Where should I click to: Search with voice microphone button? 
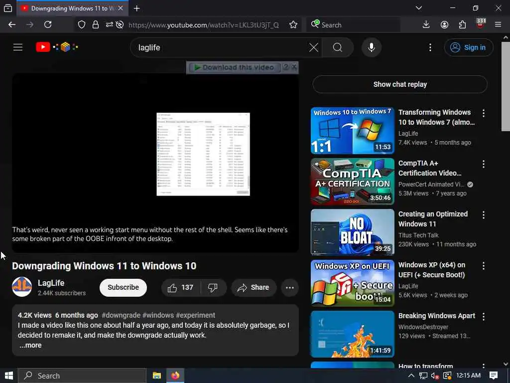click(372, 47)
